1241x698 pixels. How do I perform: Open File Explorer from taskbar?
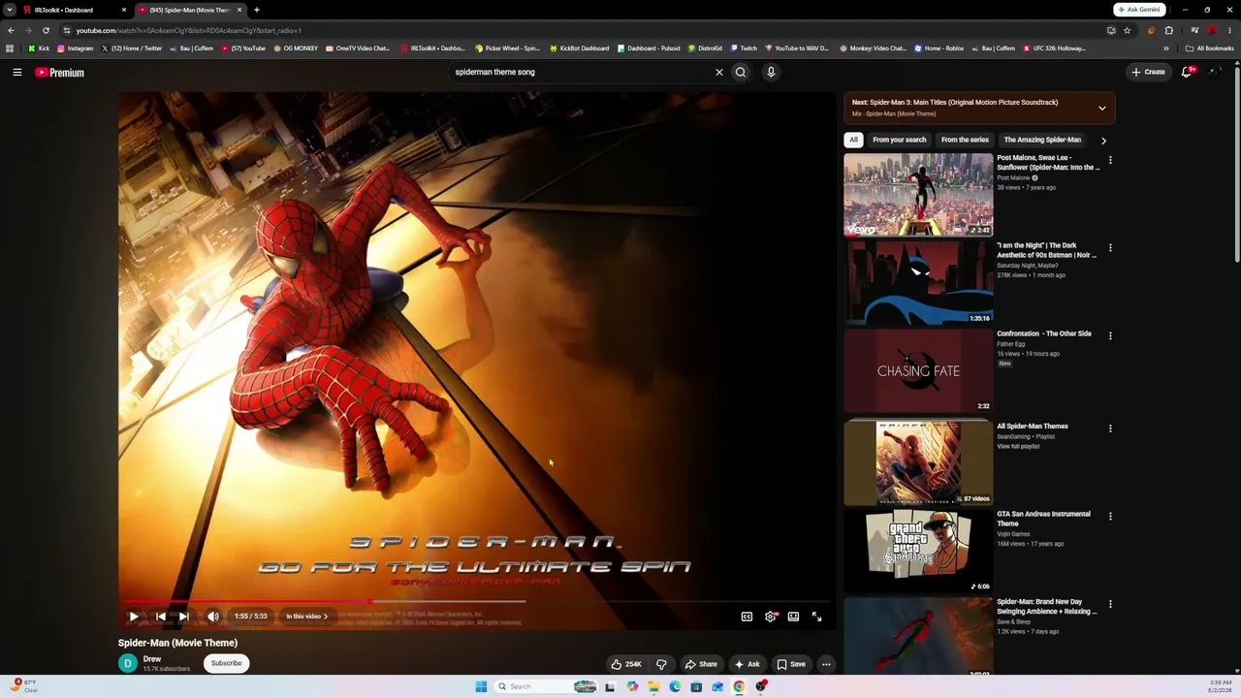653,686
